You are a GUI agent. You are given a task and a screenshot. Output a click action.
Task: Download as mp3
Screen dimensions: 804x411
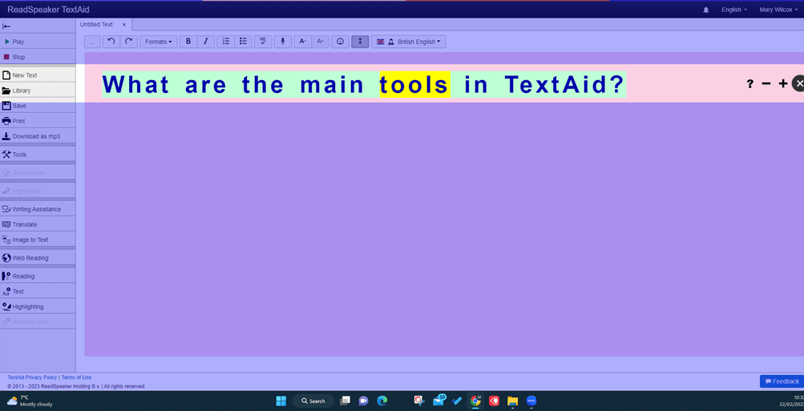coord(38,136)
